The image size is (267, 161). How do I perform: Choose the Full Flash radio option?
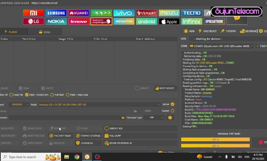click(x=52, y=95)
